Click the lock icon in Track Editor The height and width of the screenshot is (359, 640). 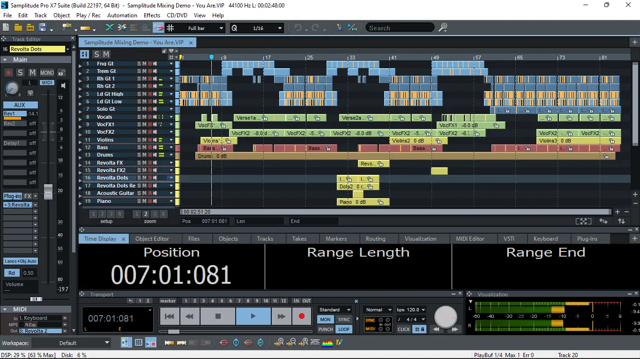point(61,72)
